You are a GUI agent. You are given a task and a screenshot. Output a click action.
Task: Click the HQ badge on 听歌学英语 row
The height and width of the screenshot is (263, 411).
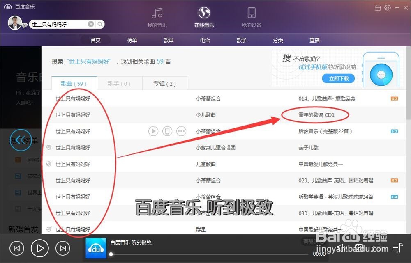(x=394, y=197)
